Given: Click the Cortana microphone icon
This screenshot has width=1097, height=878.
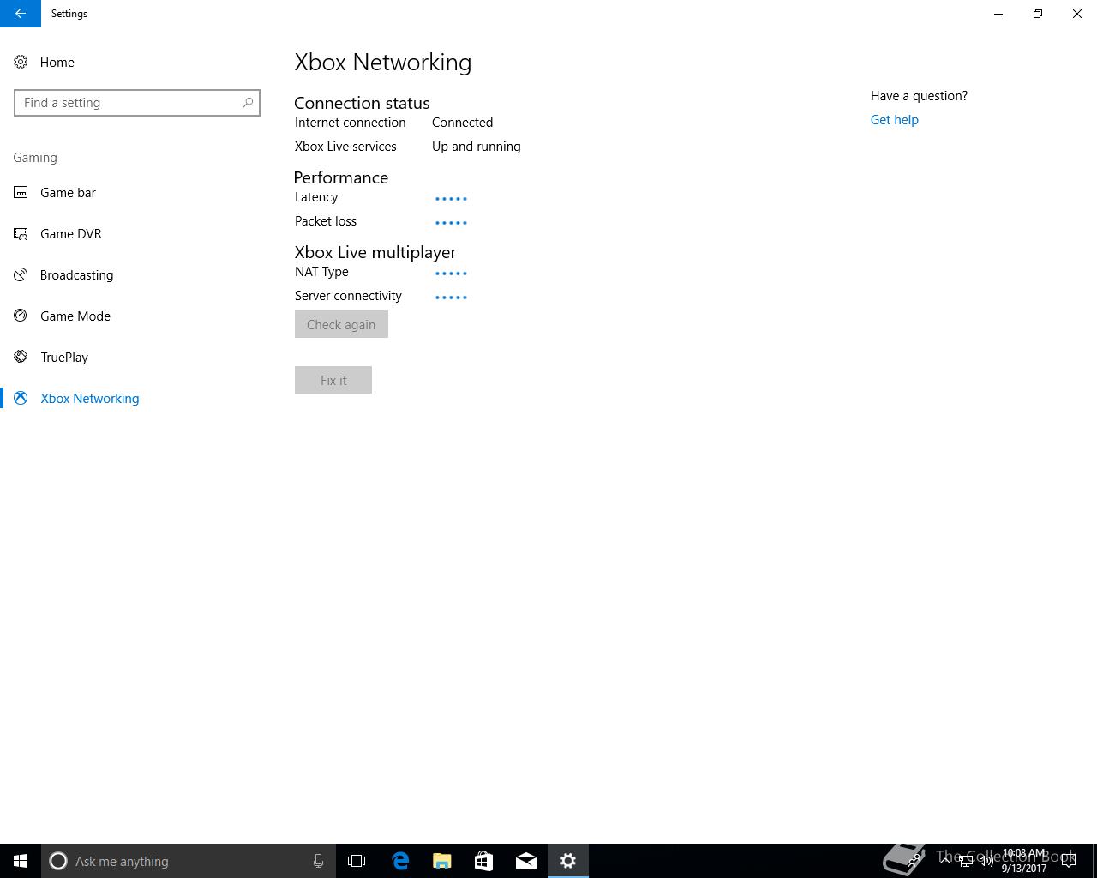Looking at the screenshot, I should (x=318, y=861).
